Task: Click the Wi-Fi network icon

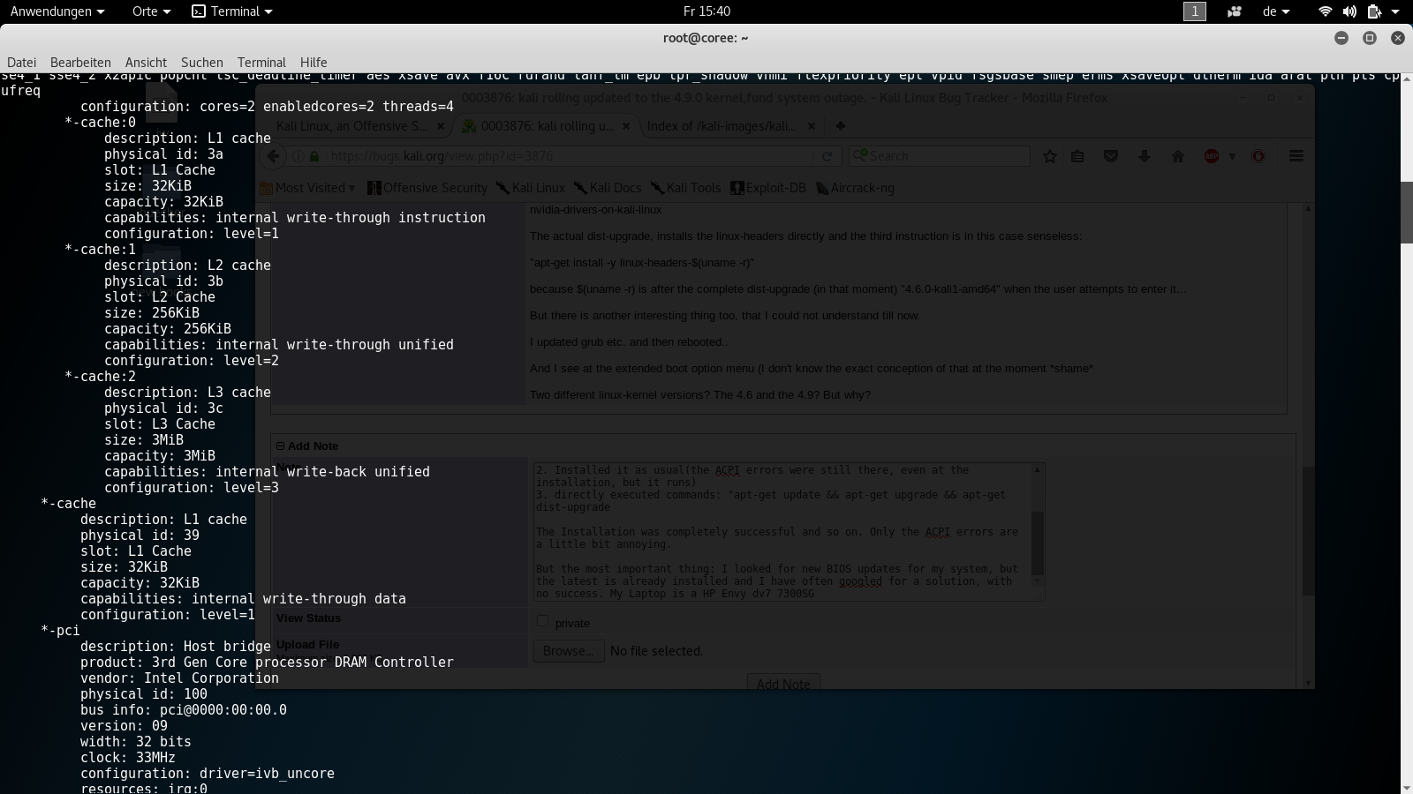Action: 1325,11
